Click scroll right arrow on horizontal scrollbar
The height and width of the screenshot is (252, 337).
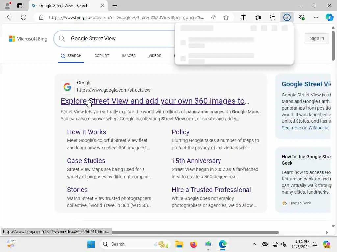point(327,233)
